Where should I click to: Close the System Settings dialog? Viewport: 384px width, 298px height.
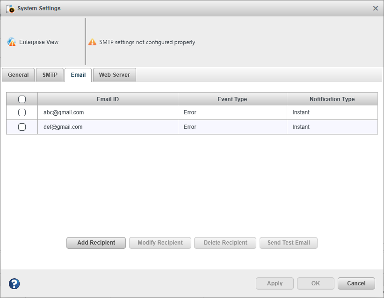pos(375,8)
